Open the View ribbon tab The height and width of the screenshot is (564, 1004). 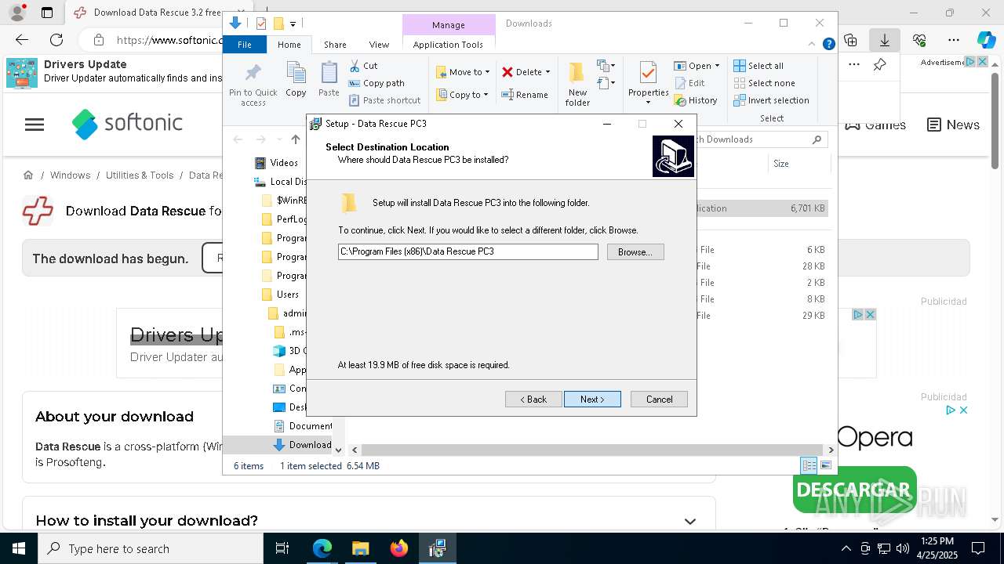pos(379,45)
